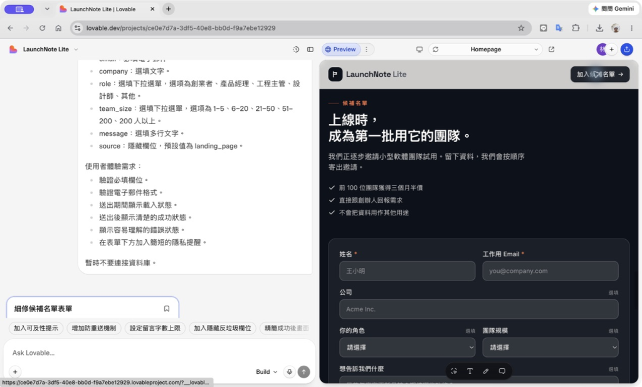Reload the browser page
The height and width of the screenshot is (387, 642).
point(42,28)
